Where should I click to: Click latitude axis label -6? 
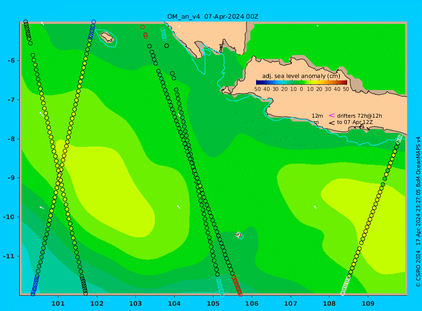12,60
